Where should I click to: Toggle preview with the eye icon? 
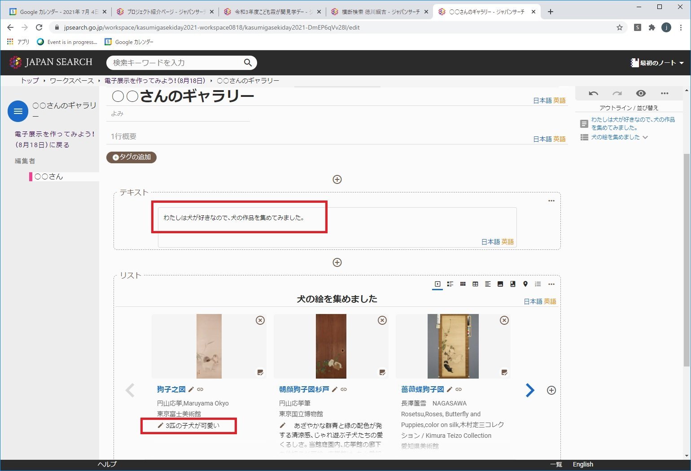point(641,93)
